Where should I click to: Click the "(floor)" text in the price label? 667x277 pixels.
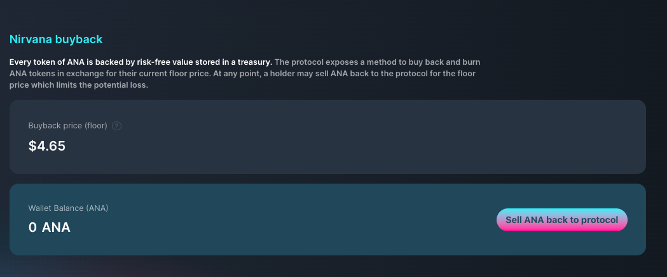(96, 126)
